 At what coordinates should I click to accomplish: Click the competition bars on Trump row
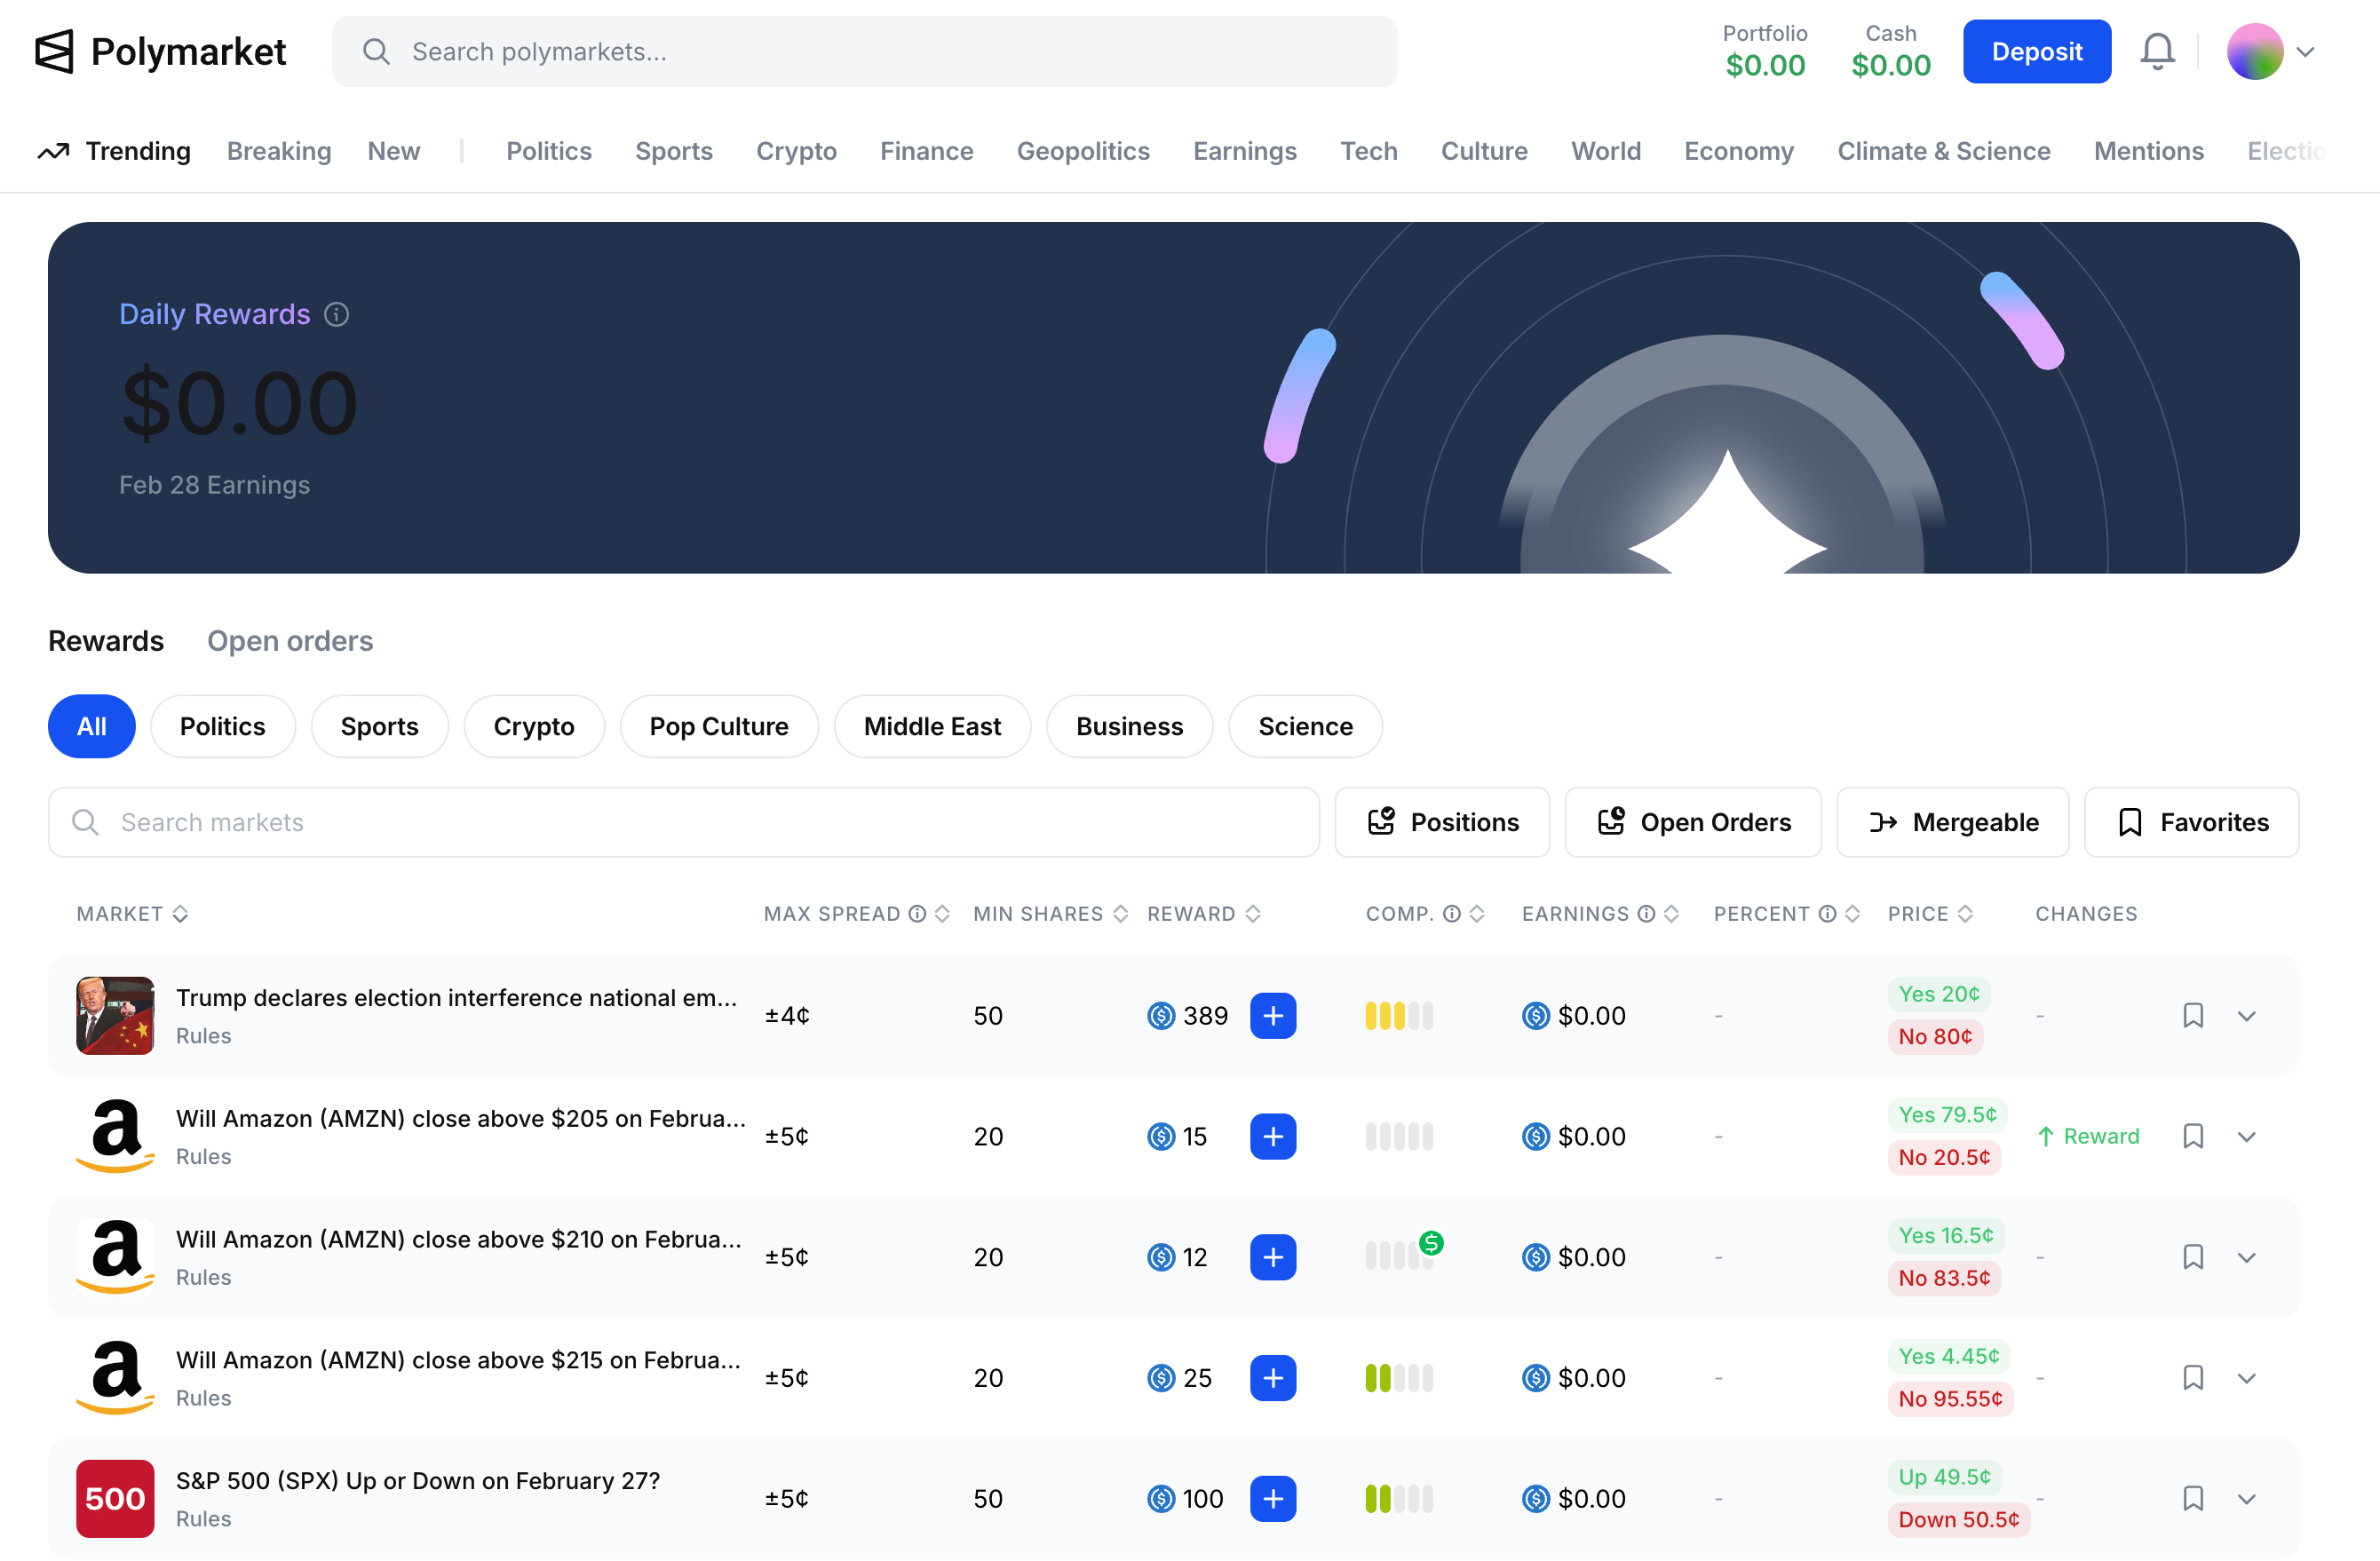point(1398,1015)
